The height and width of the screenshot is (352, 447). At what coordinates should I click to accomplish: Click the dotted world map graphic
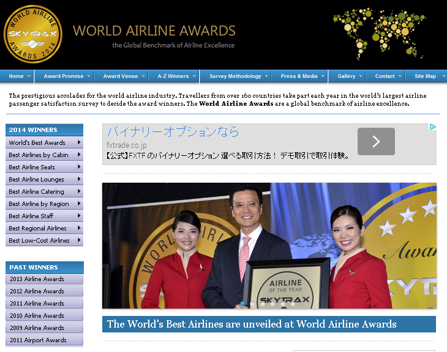click(x=378, y=32)
